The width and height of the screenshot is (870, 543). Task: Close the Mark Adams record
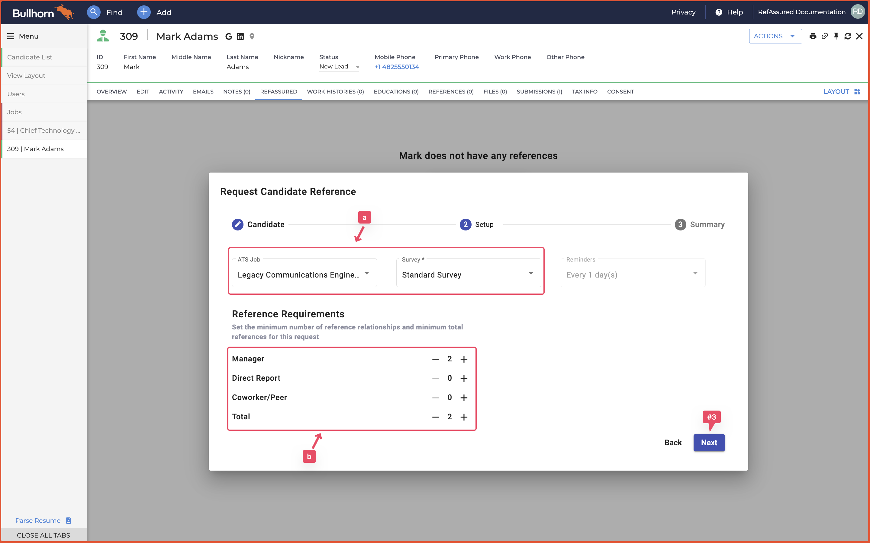coord(859,36)
